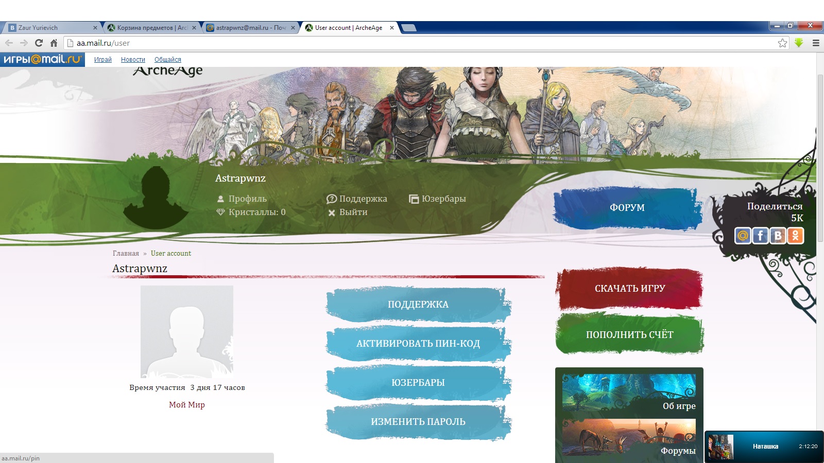Click the Общайся menu link
Viewport: 824px width, 463px height.
tap(168, 60)
